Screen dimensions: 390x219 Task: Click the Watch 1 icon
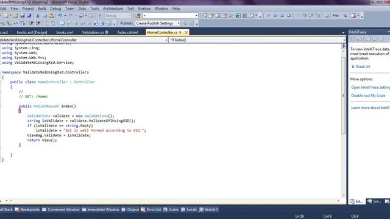pos(202,209)
